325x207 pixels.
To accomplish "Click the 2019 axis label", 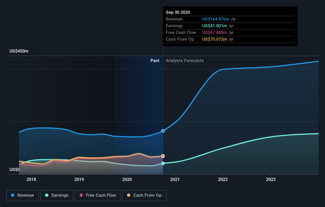I will pos(79,179).
